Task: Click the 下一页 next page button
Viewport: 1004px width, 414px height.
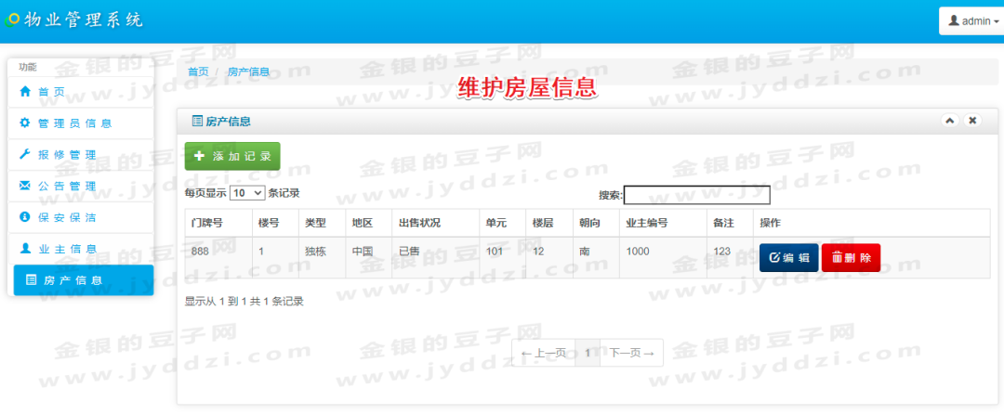Action: click(x=631, y=353)
